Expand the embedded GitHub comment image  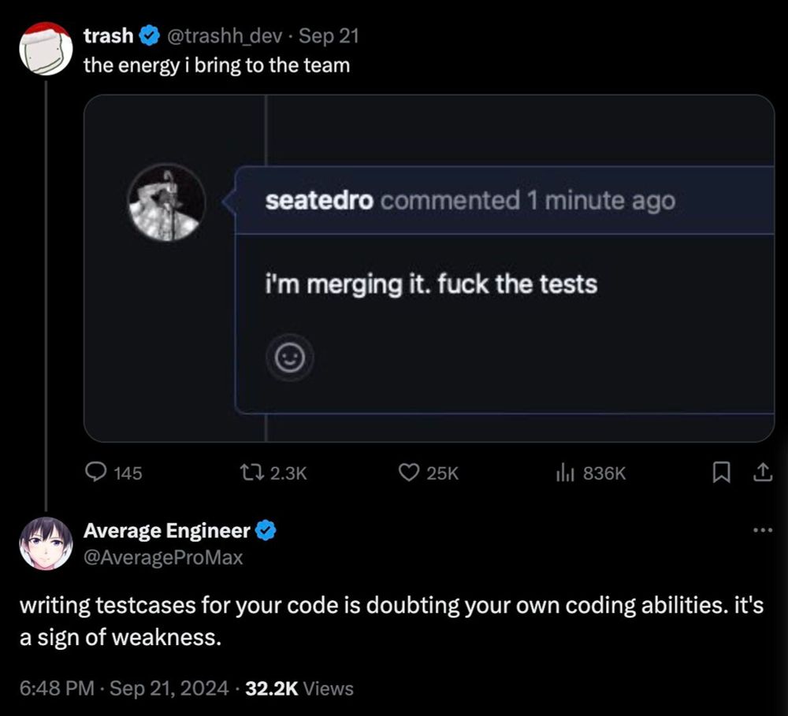(429, 269)
